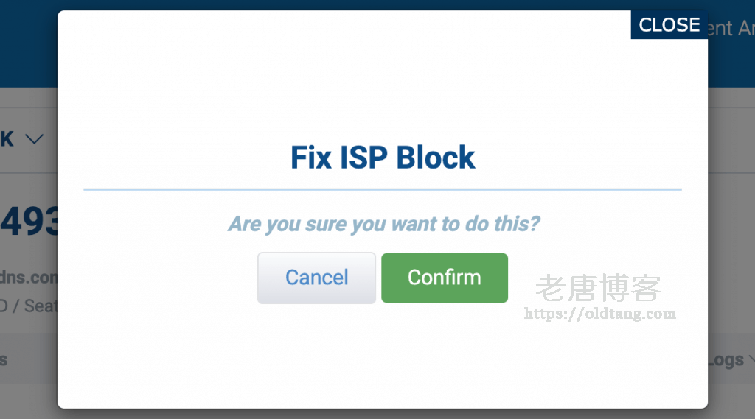Open the partially visible "ent Ar" header link
The width and height of the screenshot is (755, 419).
[731, 28]
